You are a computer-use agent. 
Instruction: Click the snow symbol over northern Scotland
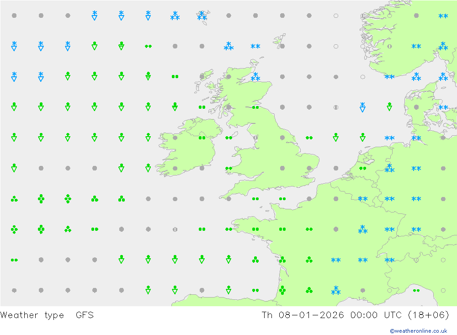pyautogui.click(x=255, y=77)
